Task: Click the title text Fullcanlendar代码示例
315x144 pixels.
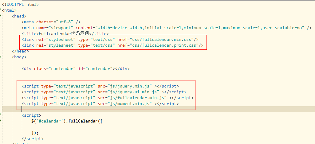Action: click(x=64, y=33)
